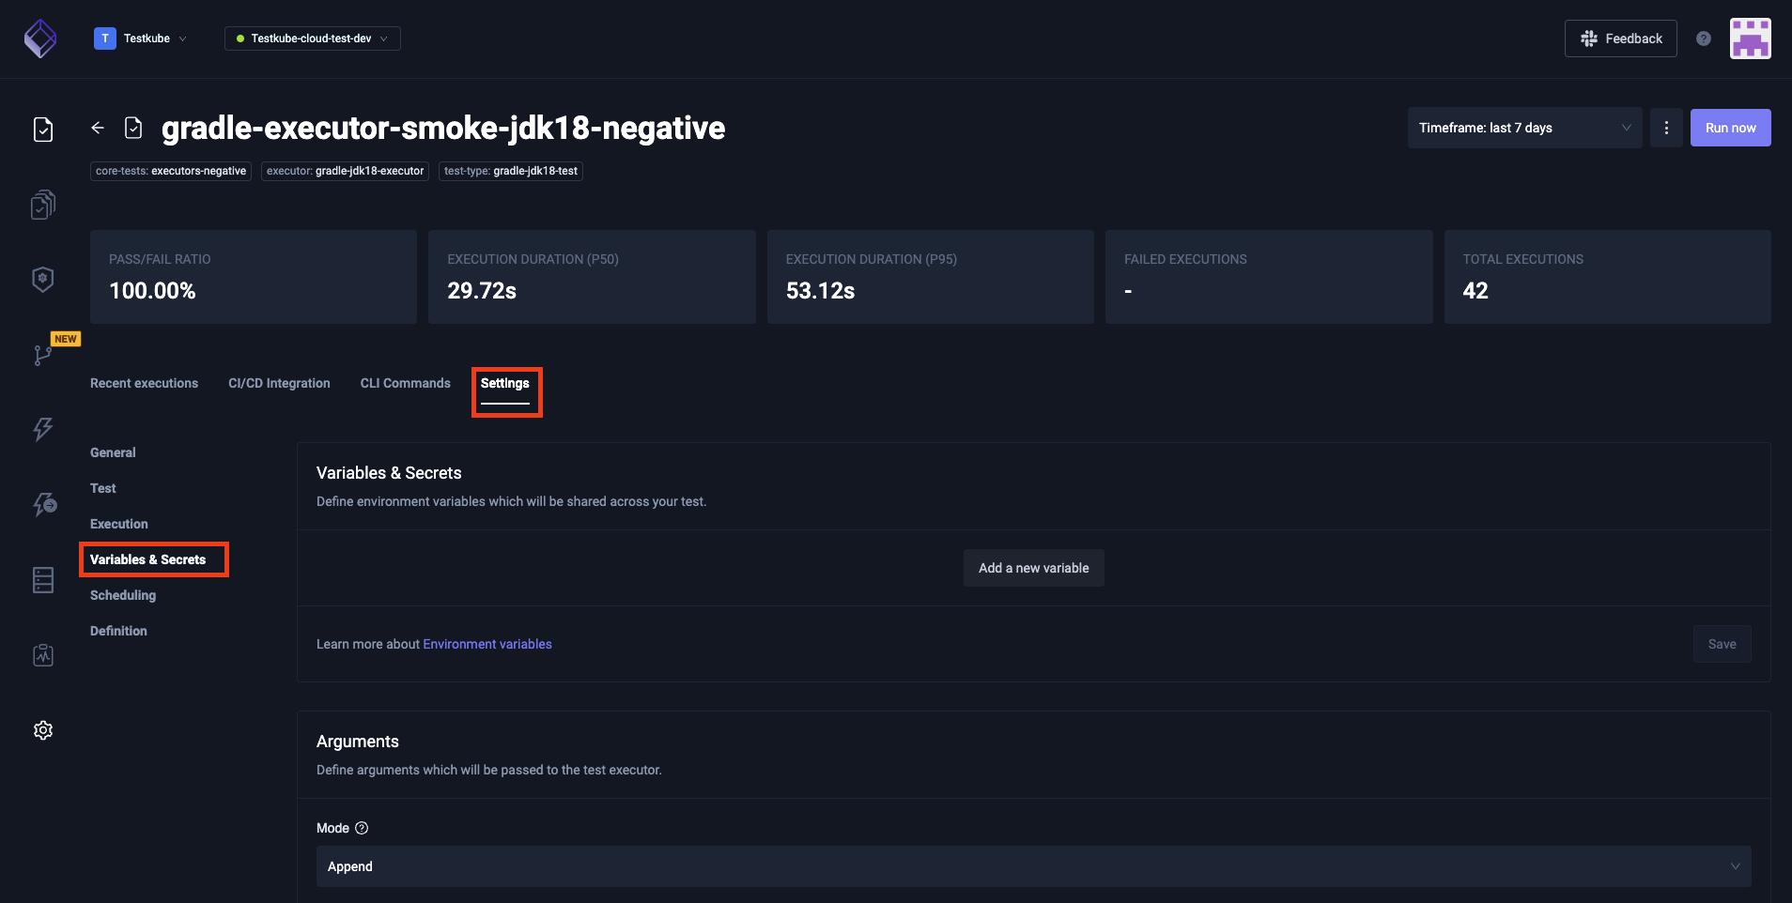The width and height of the screenshot is (1792, 903).
Task: Open the Testkube-cloud-test-dev environment selector
Action: tap(312, 38)
